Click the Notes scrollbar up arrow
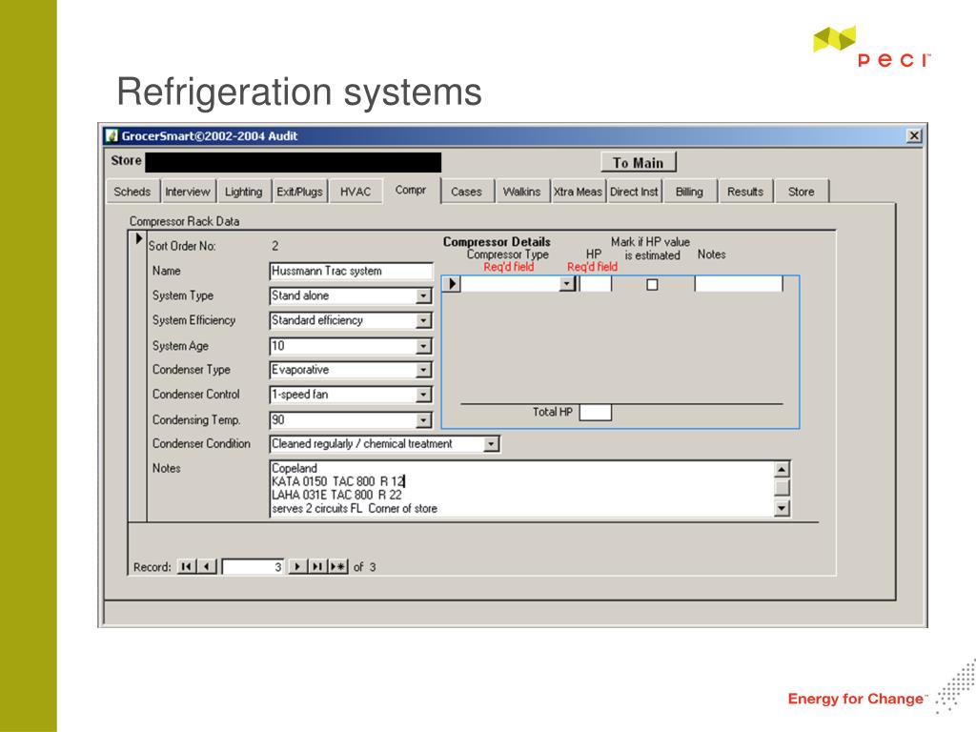Image resolution: width=976 pixels, height=732 pixels. 782,469
